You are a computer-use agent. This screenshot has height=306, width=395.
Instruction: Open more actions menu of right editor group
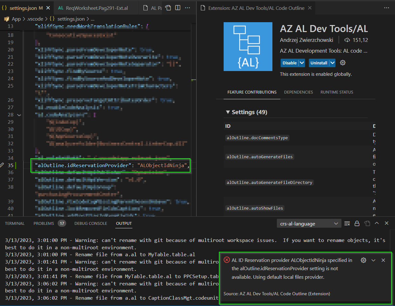click(386, 8)
